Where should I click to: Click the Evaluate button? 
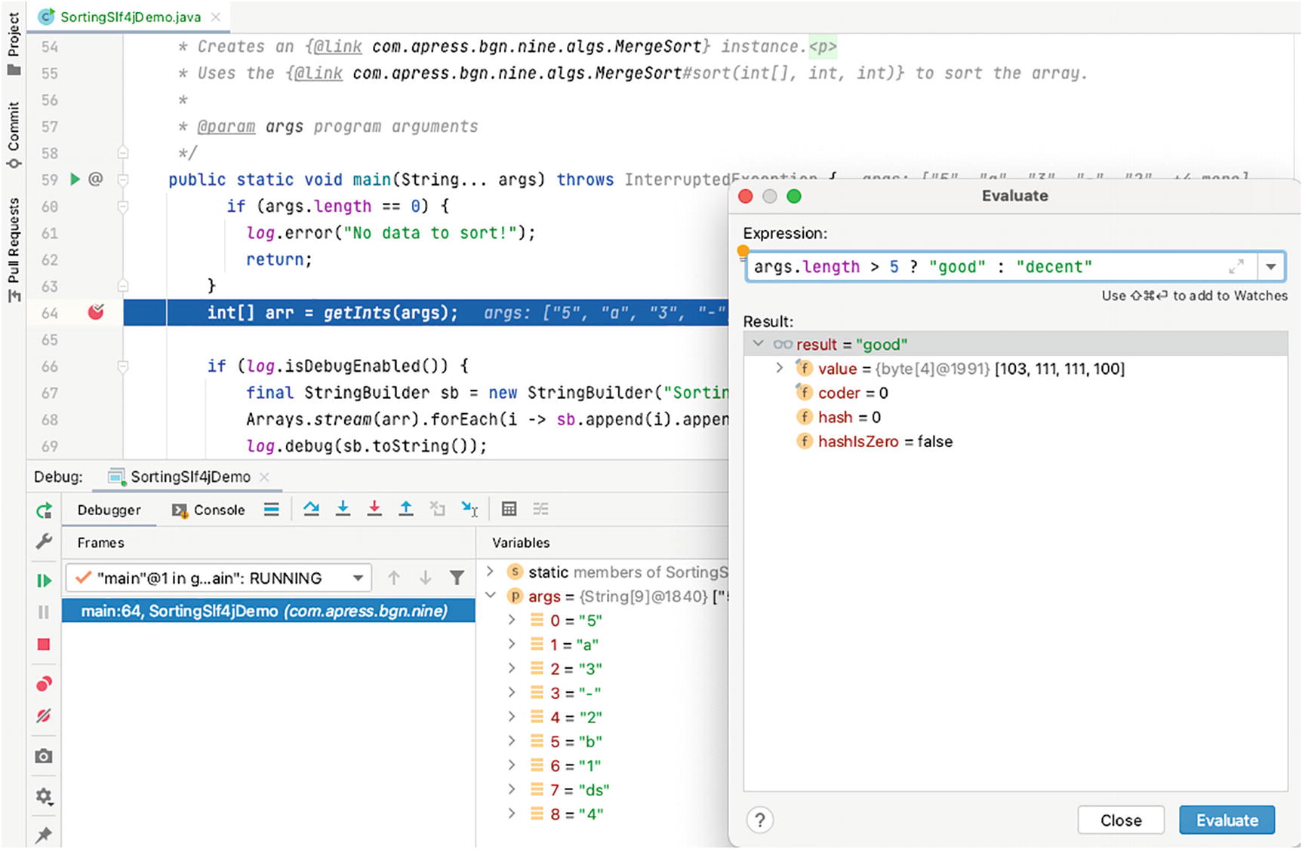[x=1227, y=820]
